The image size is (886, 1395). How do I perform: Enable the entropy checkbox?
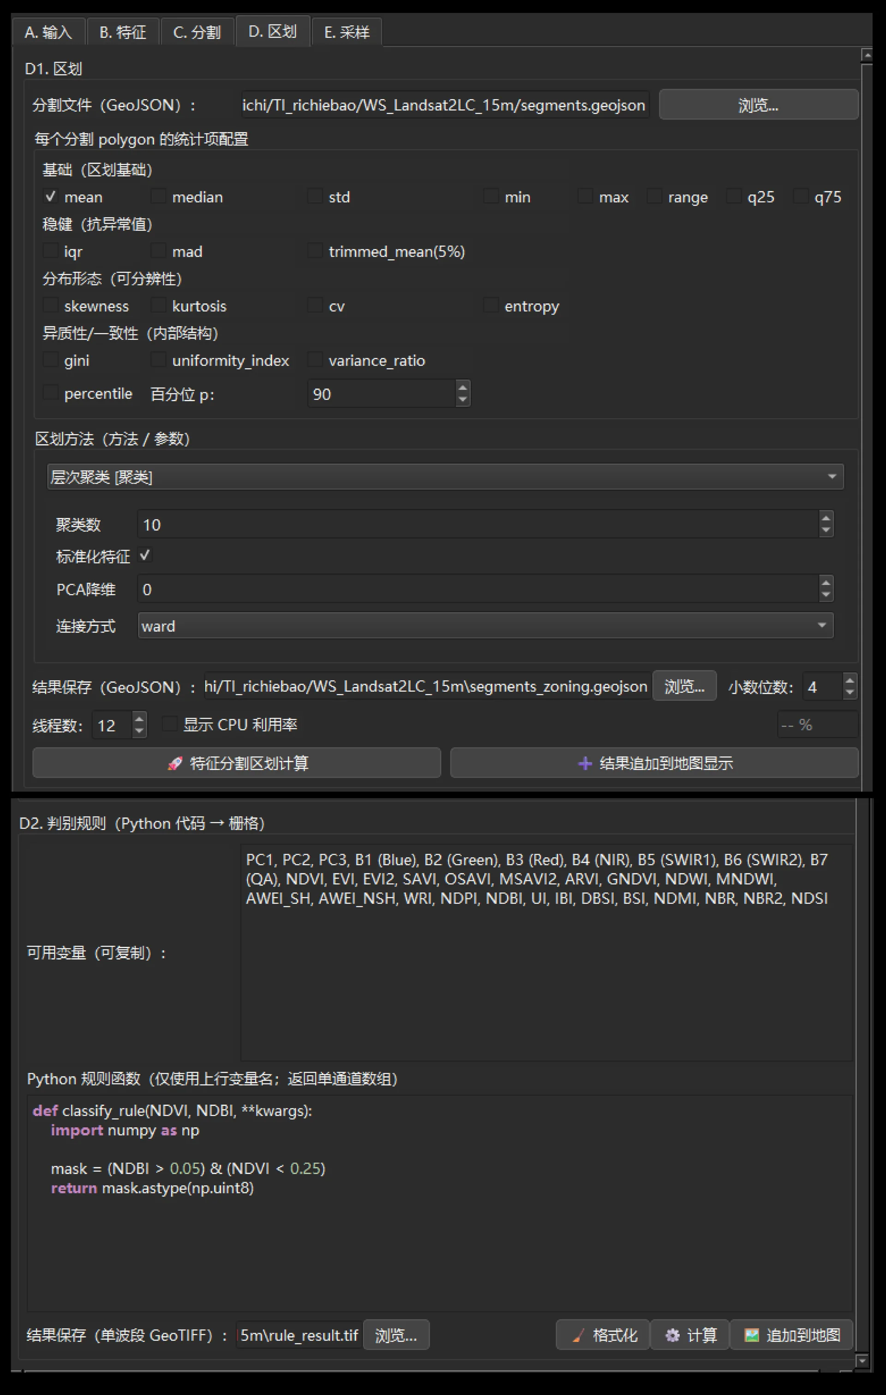coord(491,305)
